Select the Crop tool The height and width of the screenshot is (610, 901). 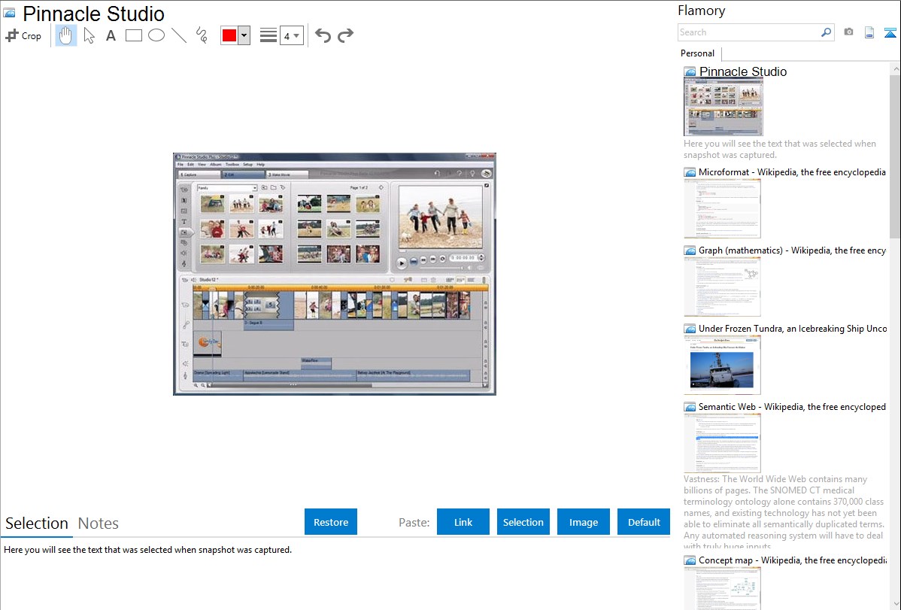tap(23, 35)
